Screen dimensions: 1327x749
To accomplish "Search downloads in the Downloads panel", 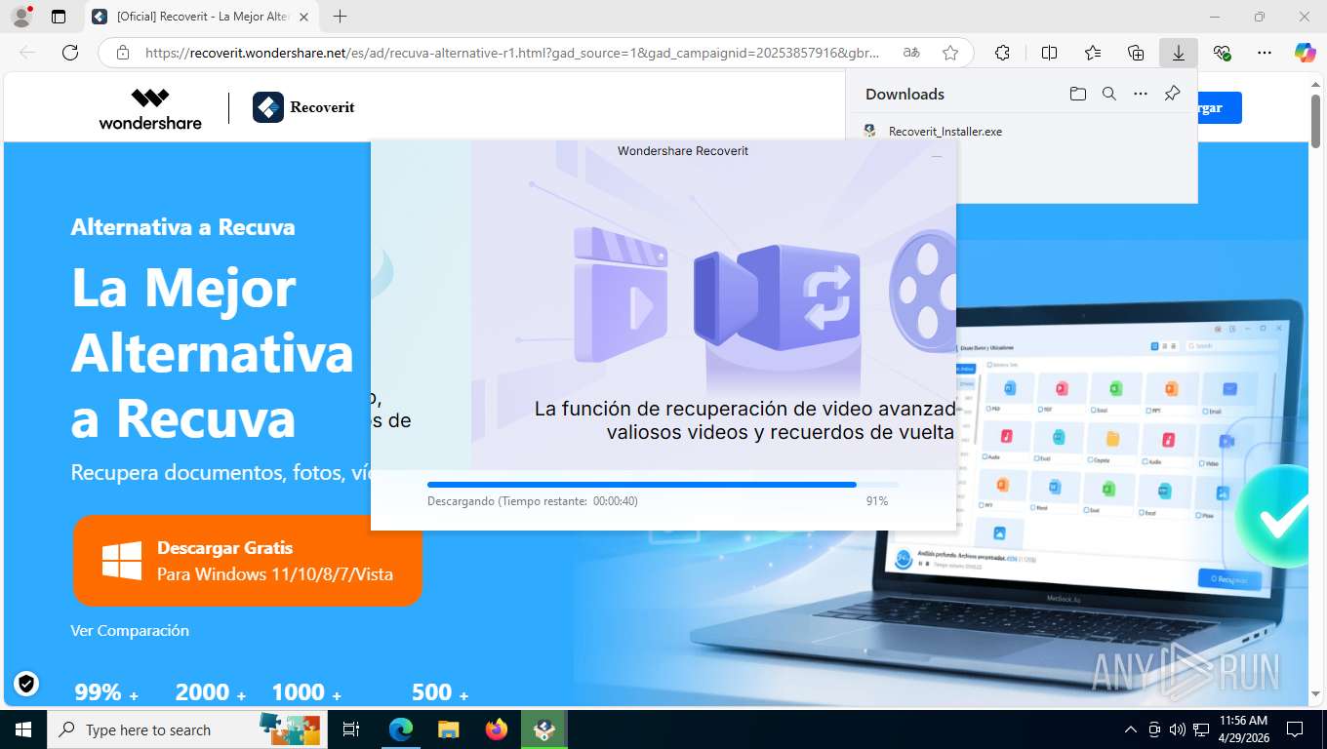I will (x=1109, y=94).
